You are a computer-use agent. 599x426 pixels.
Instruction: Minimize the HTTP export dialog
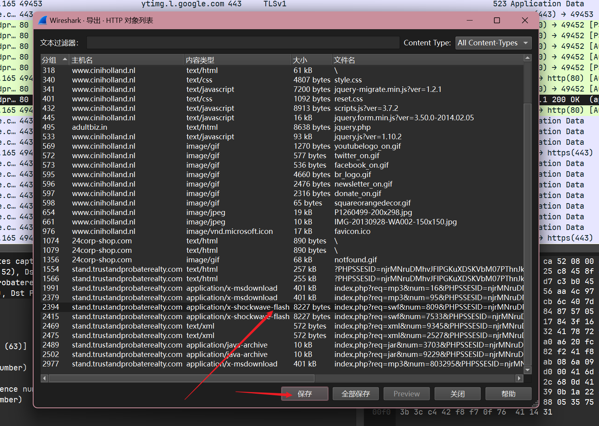pyautogui.click(x=469, y=21)
